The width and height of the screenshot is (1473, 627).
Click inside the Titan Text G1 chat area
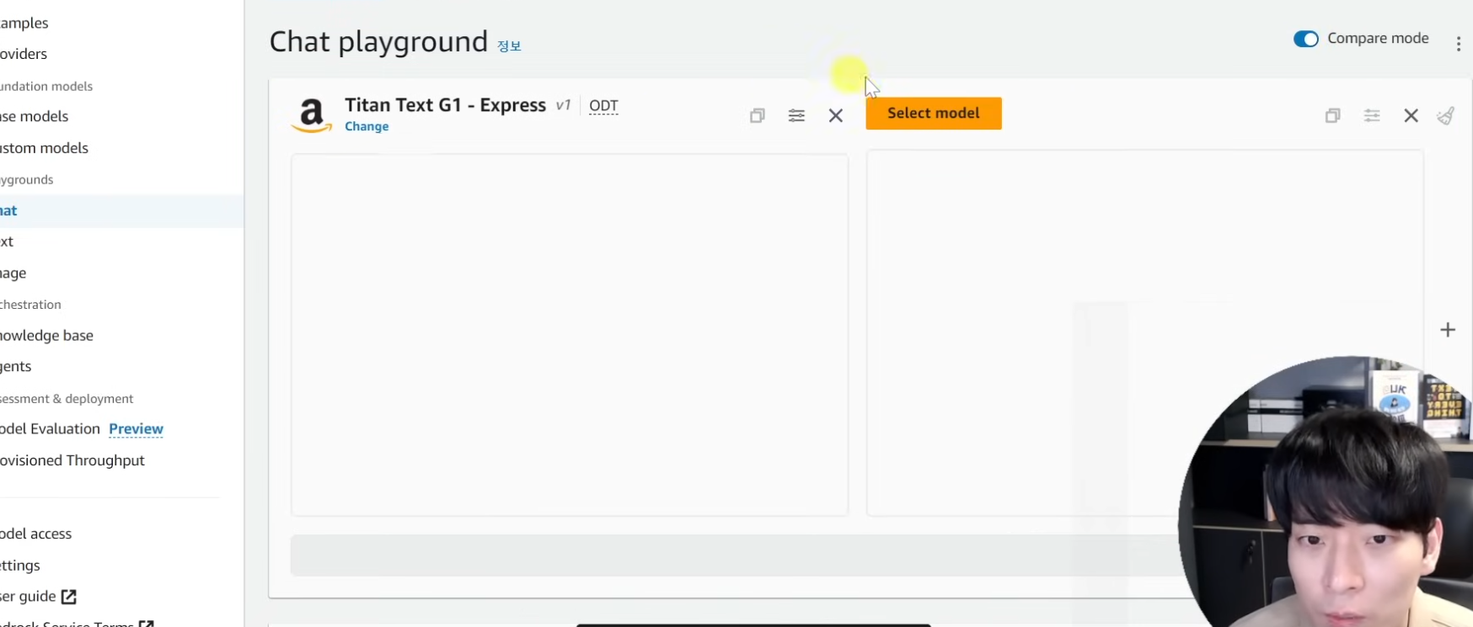[x=570, y=334]
